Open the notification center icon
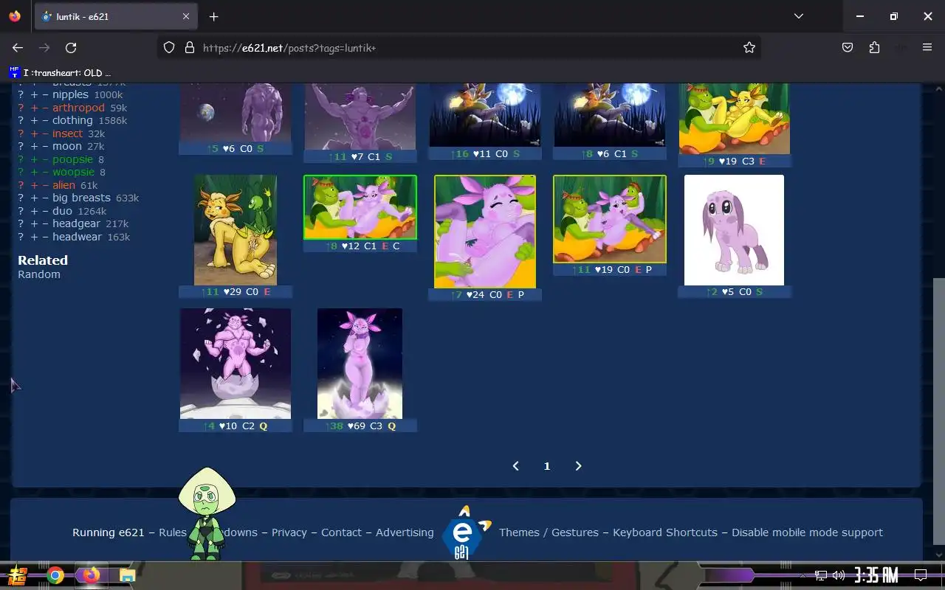Image resolution: width=945 pixels, height=590 pixels. pyautogui.click(x=921, y=575)
